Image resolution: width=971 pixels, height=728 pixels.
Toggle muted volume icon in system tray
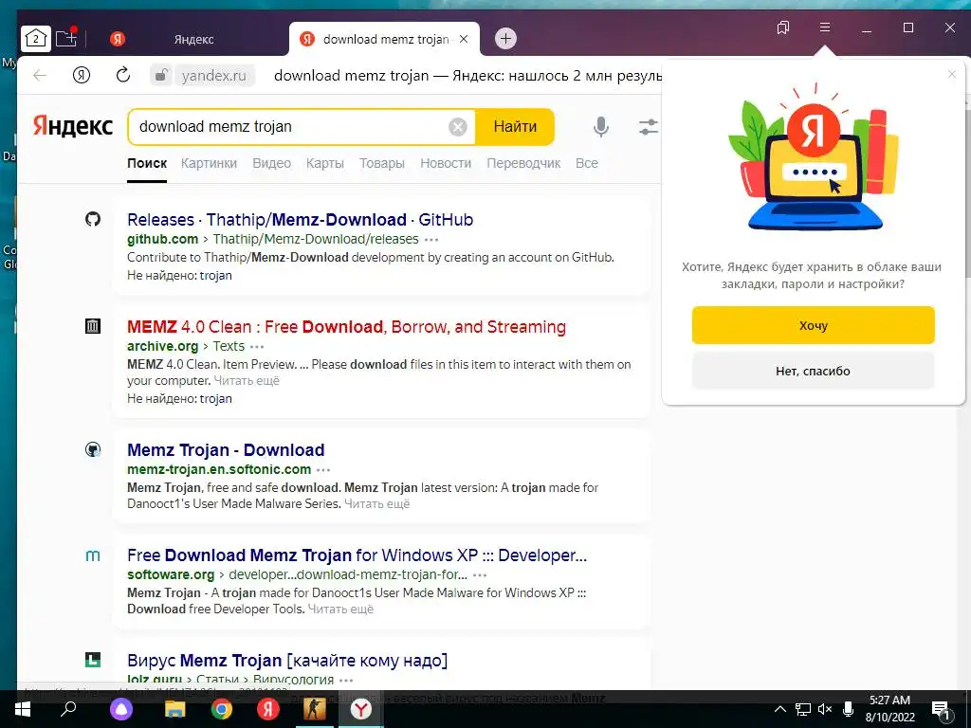pyautogui.click(x=825, y=709)
